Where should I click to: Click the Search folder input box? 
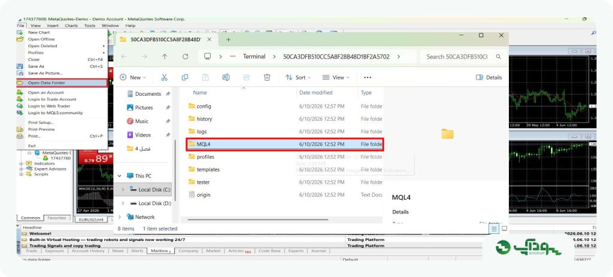pos(463,57)
